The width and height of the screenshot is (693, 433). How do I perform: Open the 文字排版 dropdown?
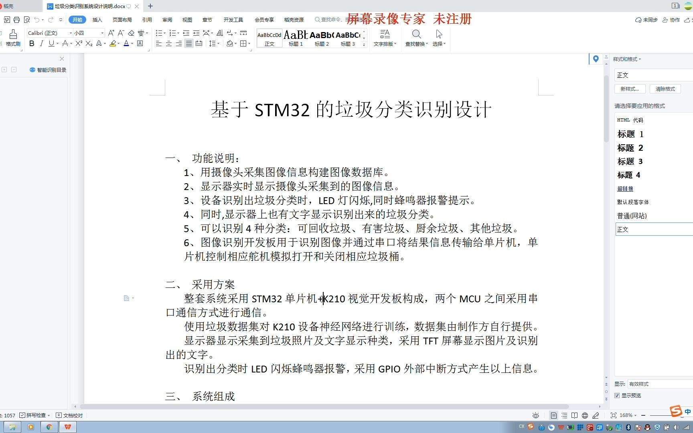(385, 38)
